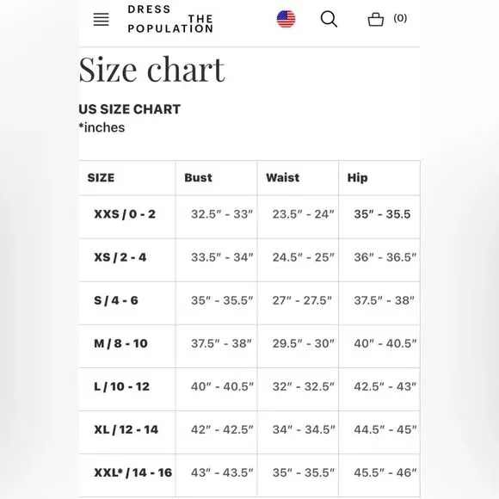Click the M / 8 - 10 size label
This screenshot has height=499, width=499.
pyautogui.click(x=120, y=343)
